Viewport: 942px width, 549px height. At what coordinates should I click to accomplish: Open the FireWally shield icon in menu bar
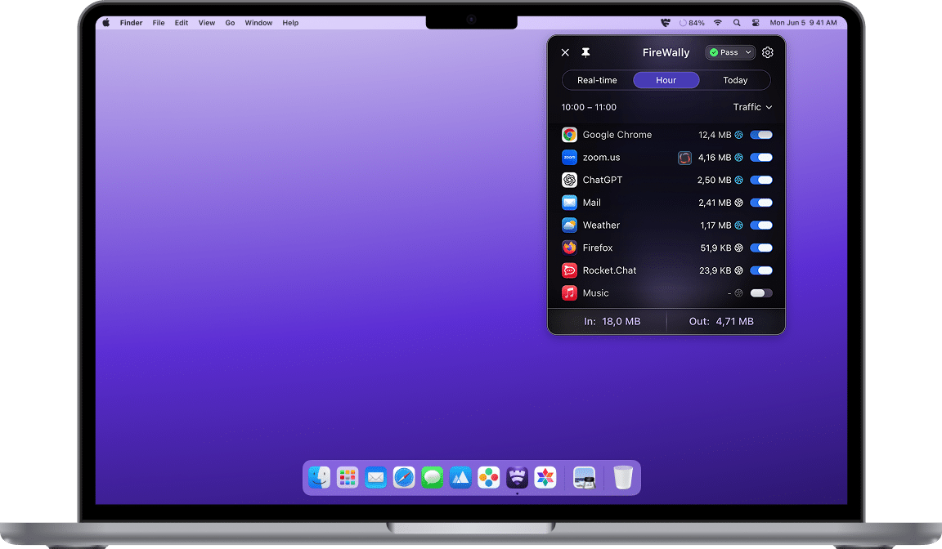coord(665,23)
